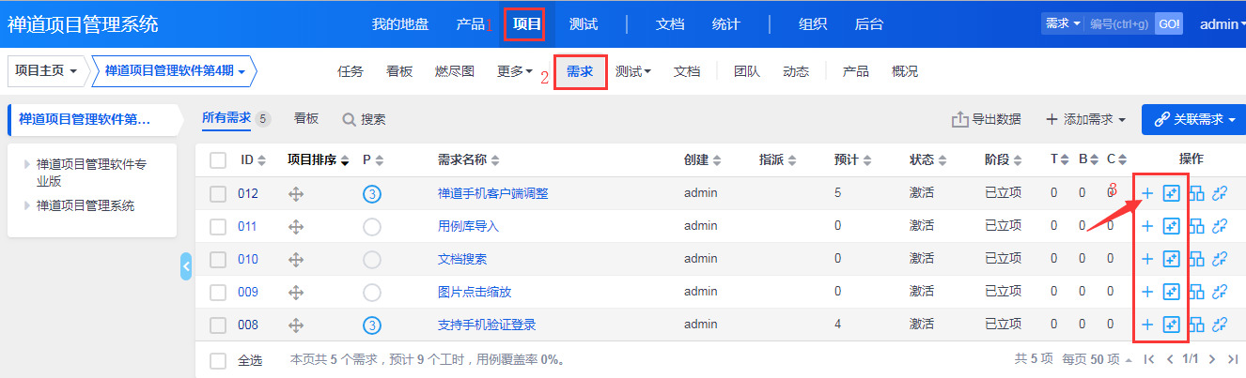Click 导出数据 export data button
The height and width of the screenshot is (378, 1246).
point(987,119)
